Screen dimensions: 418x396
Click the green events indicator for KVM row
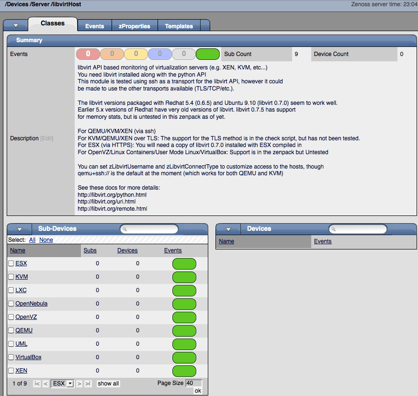184,277
